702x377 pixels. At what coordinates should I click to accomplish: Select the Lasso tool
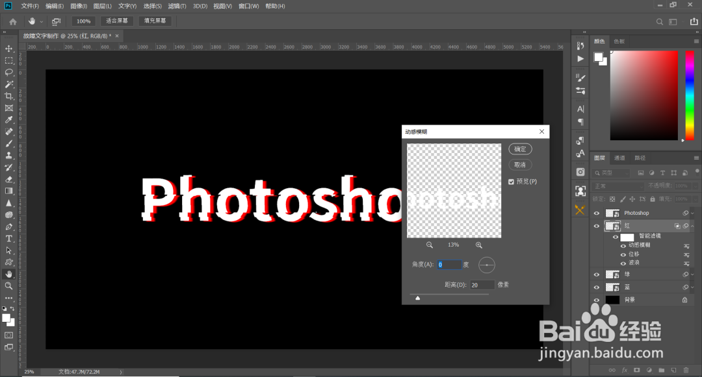tap(8, 73)
